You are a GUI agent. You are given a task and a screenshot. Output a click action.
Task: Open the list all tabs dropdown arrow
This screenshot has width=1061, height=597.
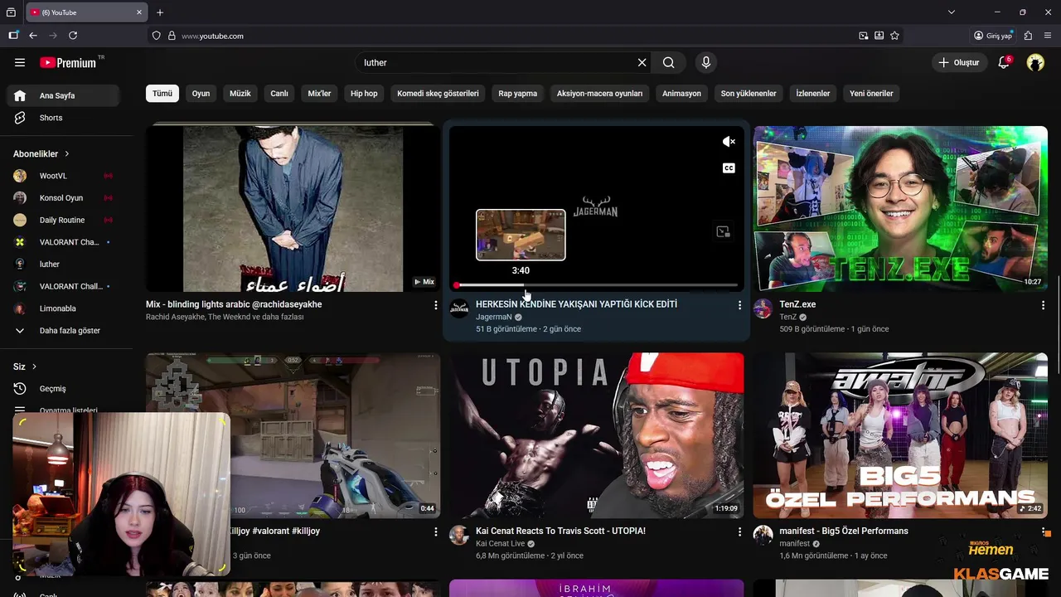pyautogui.click(x=952, y=12)
